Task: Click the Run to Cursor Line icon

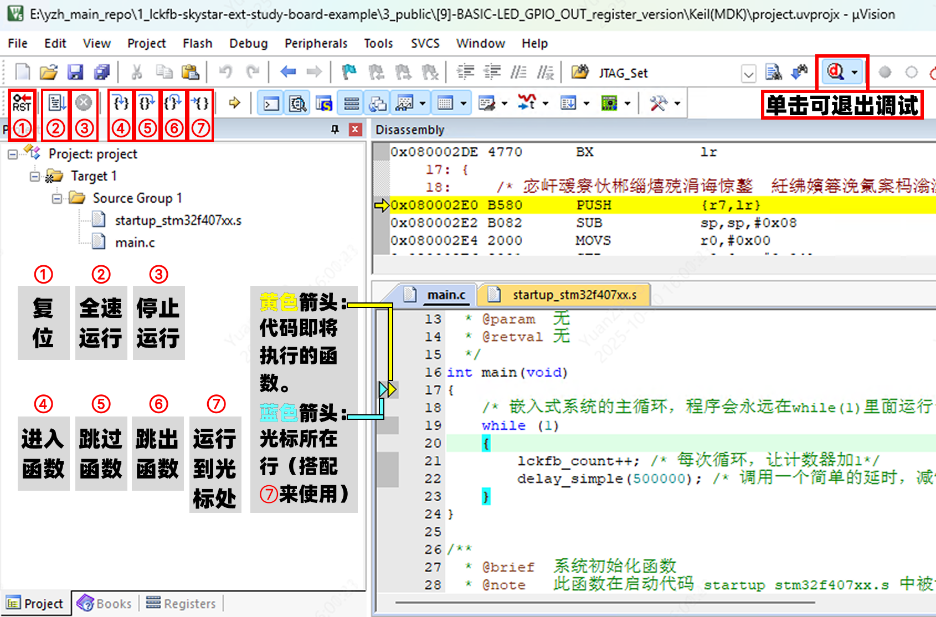Action: click(200, 103)
